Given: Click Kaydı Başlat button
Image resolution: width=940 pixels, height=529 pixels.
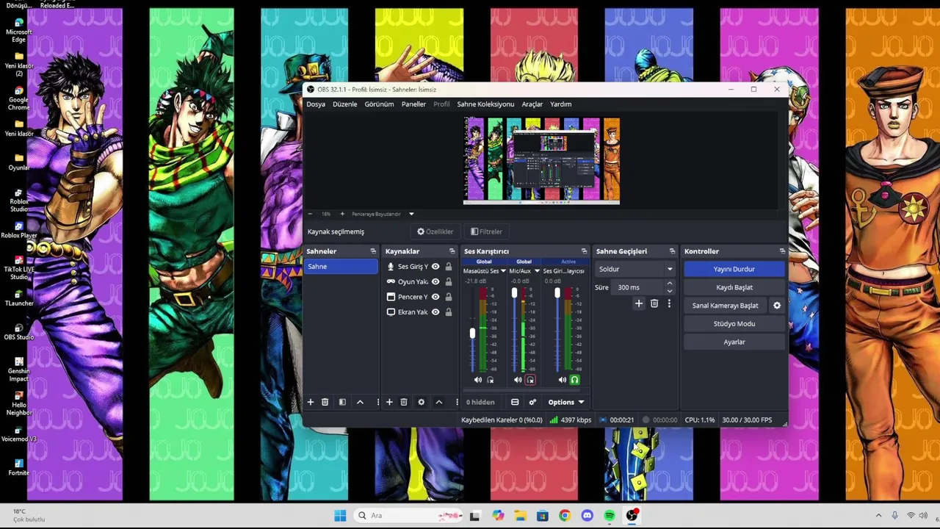Looking at the screenshot, I should coord(734,287).
